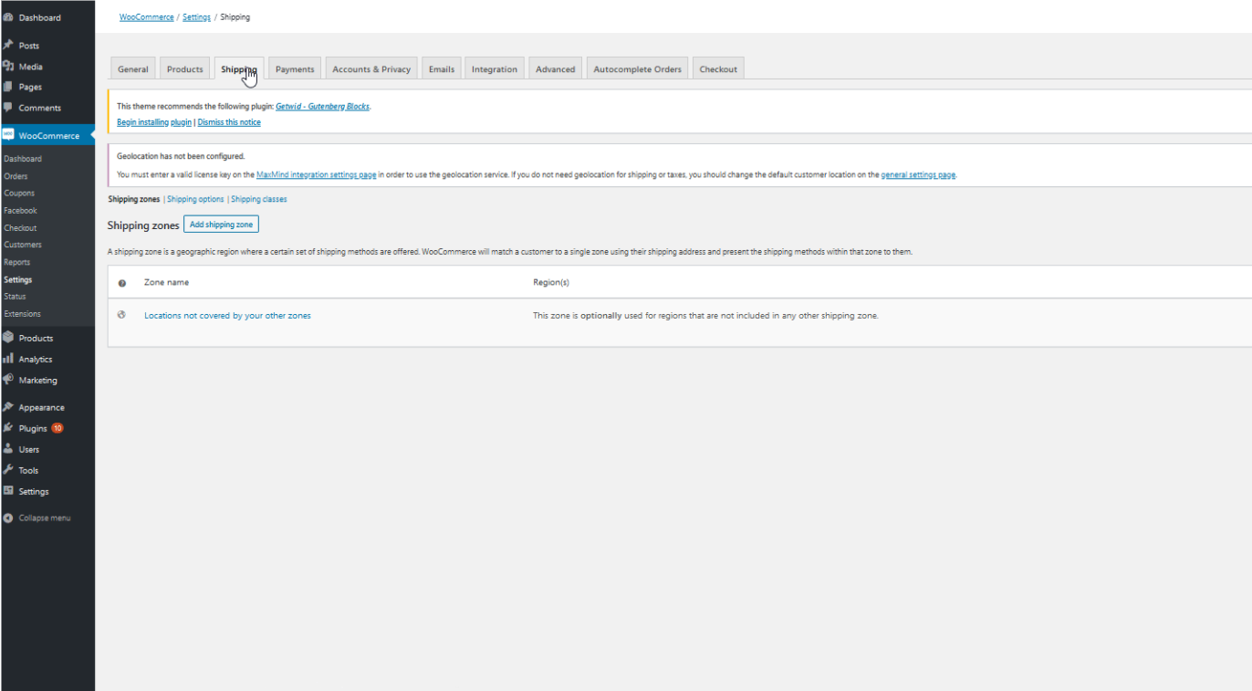Click the Collapse menu arrow icon
1252x691 pixels.
[8, 518]
